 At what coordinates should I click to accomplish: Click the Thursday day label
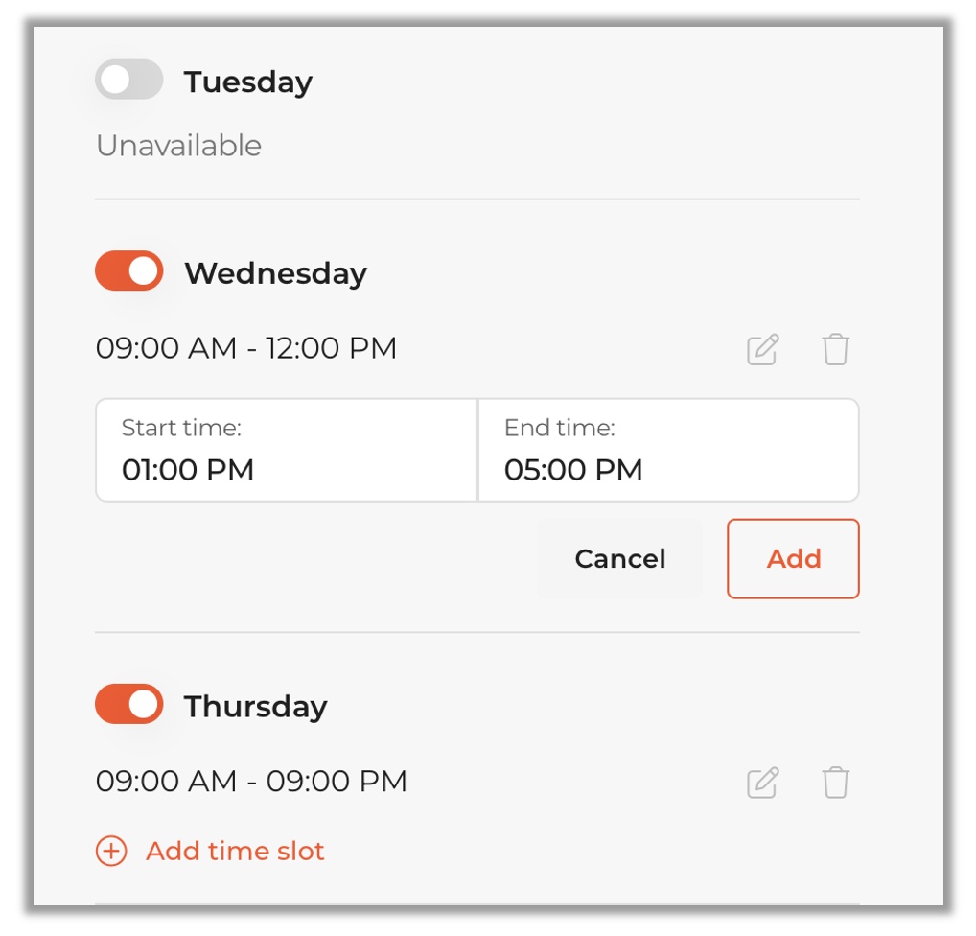coord(255,707)
